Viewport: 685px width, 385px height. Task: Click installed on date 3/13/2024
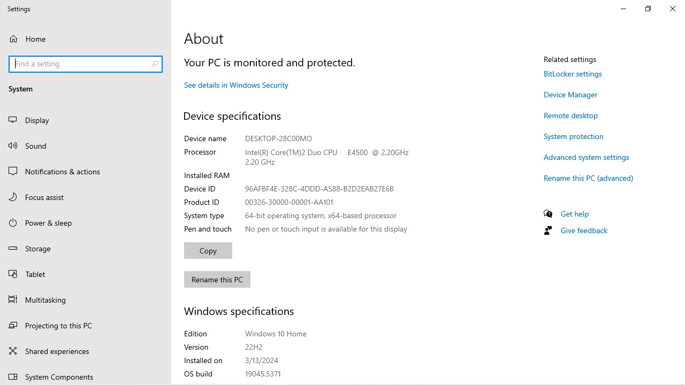(x=262, y=360)
